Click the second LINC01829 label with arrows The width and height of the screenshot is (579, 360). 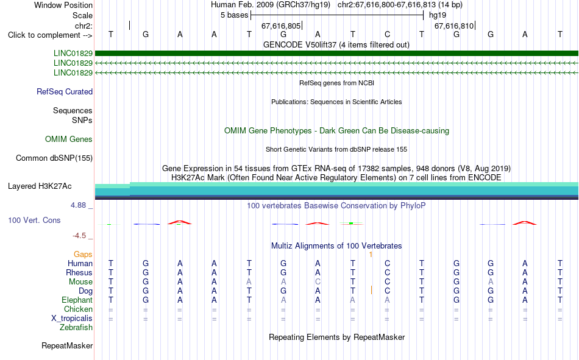pos(73,63)
